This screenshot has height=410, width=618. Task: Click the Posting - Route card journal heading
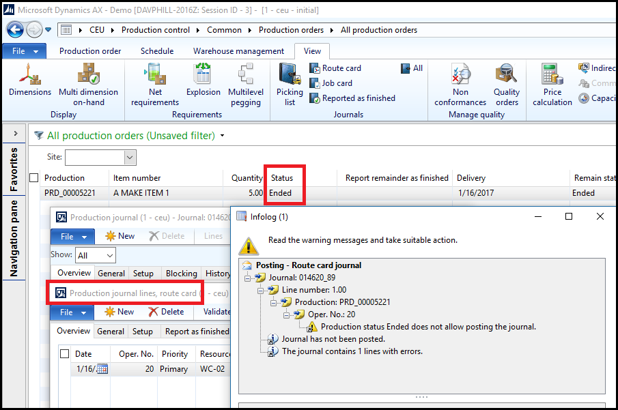pos(309,265)
